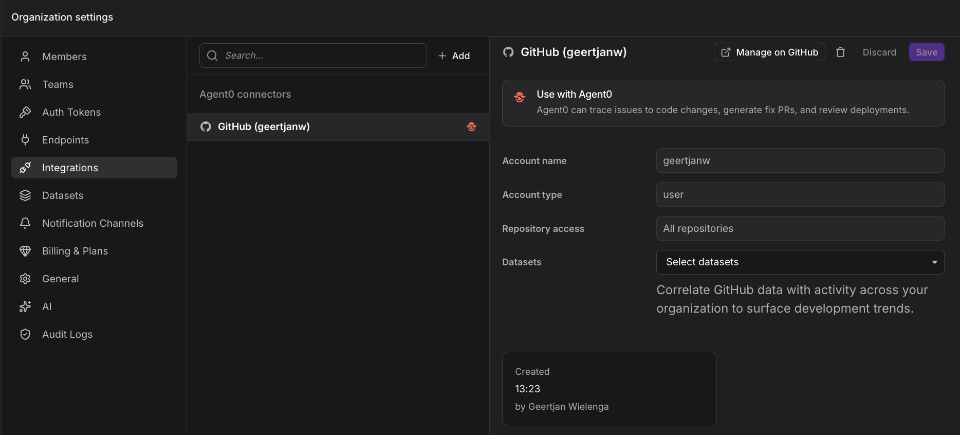Delete the integration with the trash icon
Viewport: 960px width, 435px height.
pos(840,52)
